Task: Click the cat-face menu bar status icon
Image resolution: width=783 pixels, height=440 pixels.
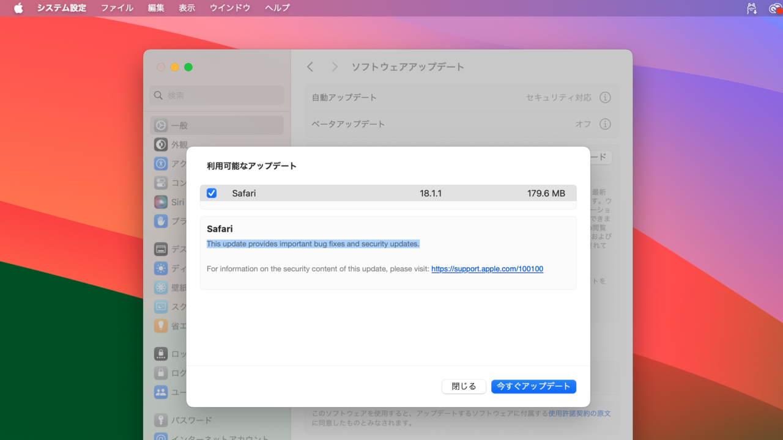Action: tap(752, 8)
